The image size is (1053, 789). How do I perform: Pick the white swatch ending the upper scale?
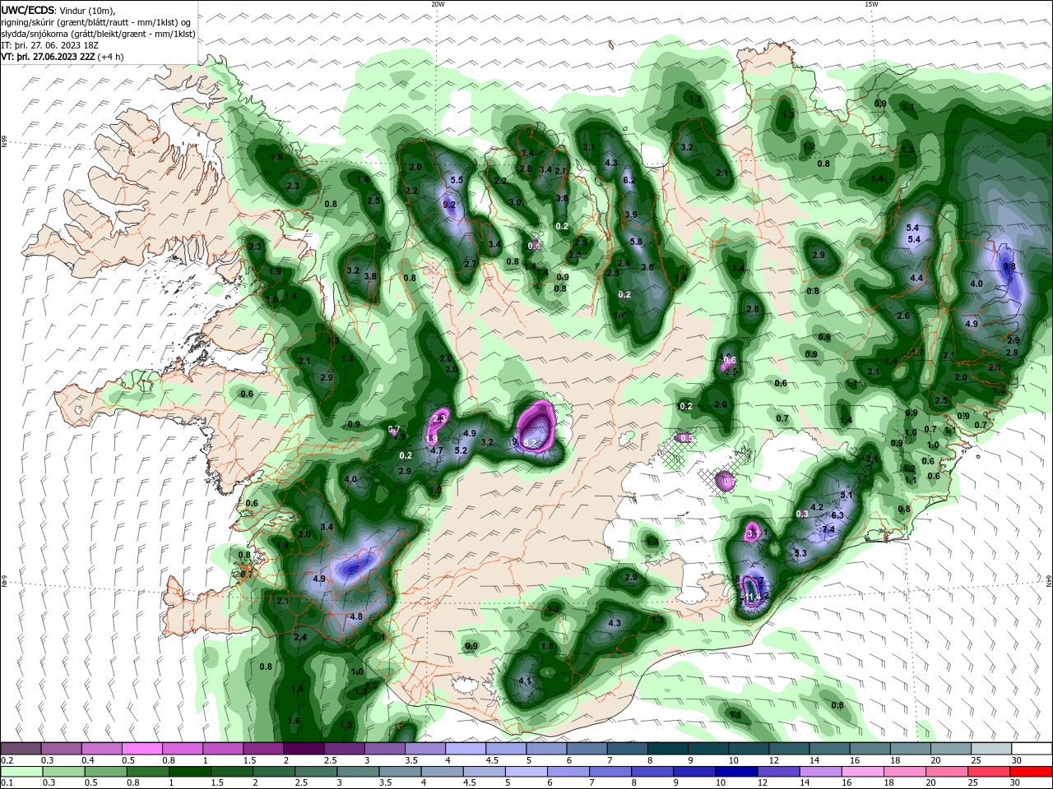coord(1032,749)
